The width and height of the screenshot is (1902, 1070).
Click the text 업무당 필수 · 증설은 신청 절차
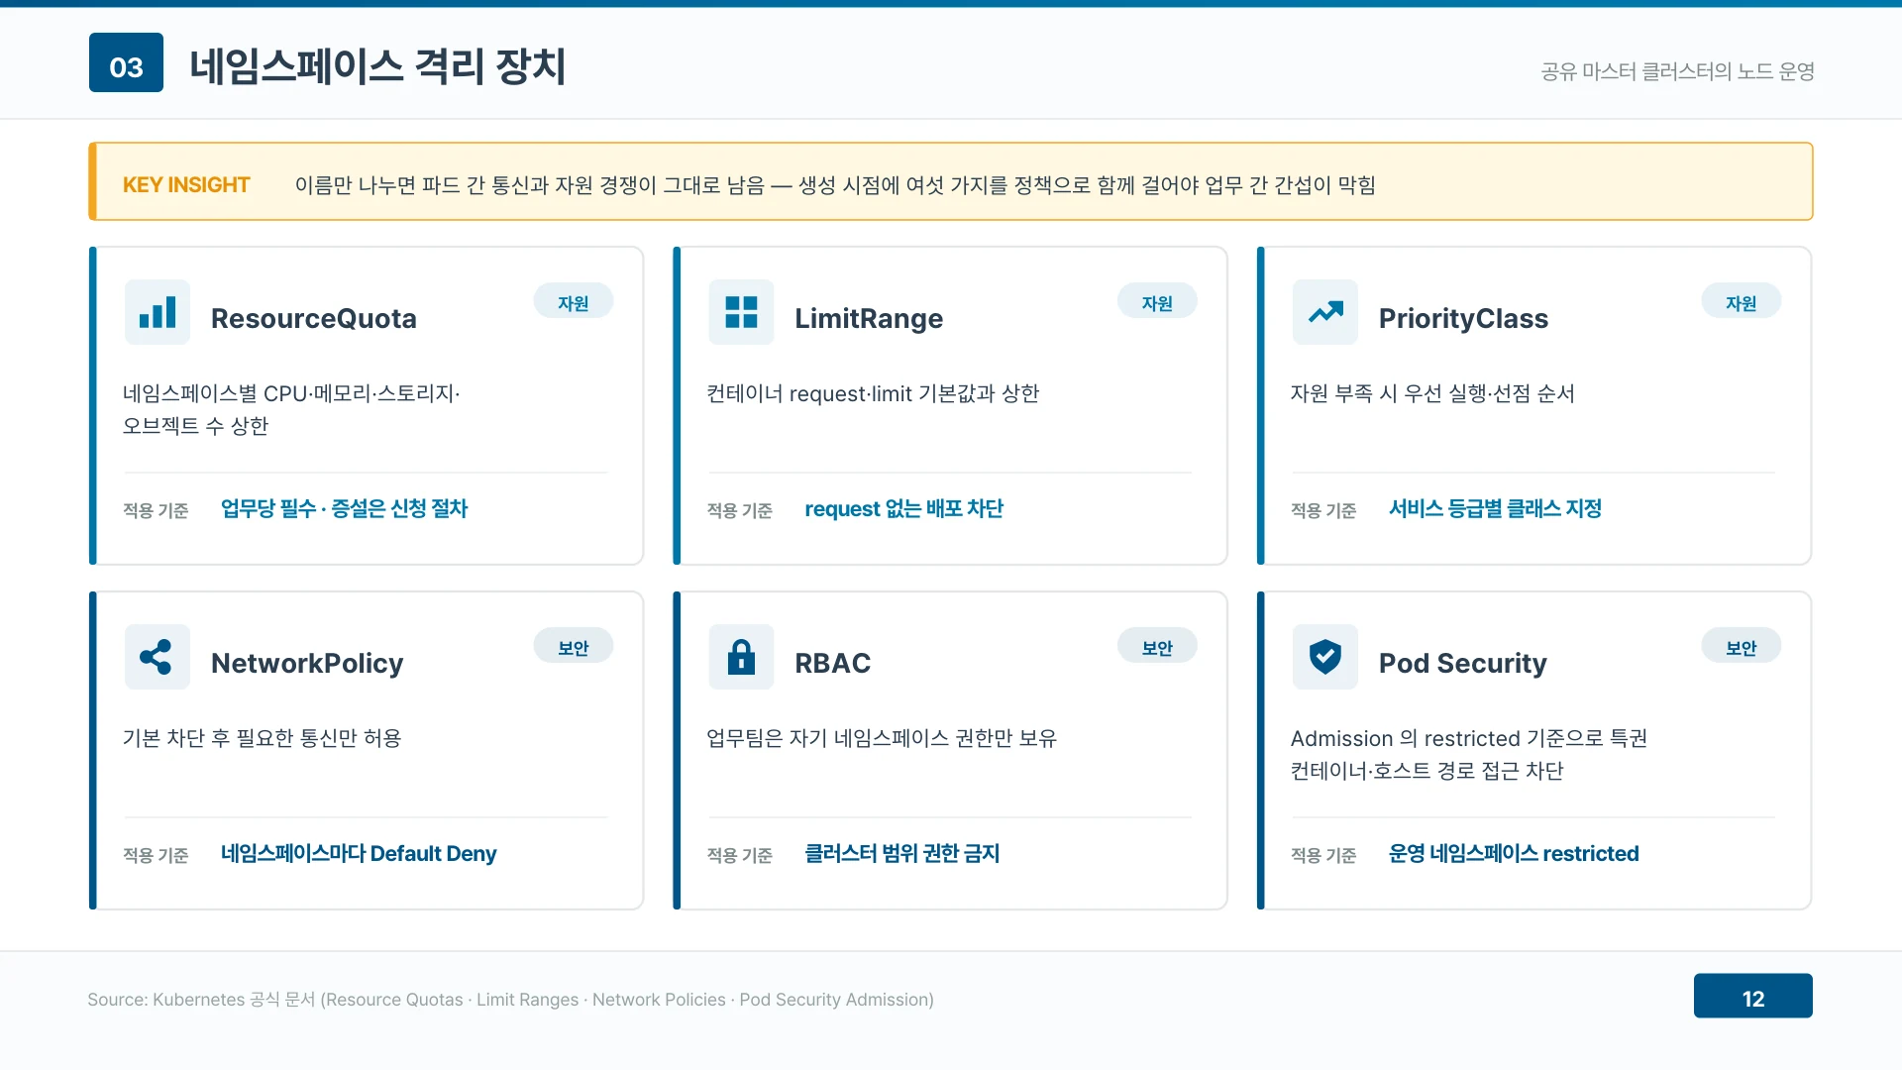(x=345, y=509)
